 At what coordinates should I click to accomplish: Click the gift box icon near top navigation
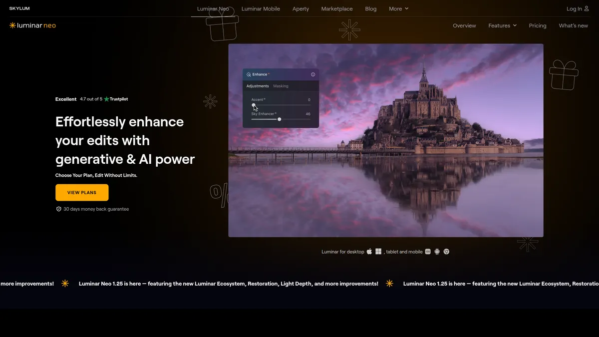[x=221, y=23]
